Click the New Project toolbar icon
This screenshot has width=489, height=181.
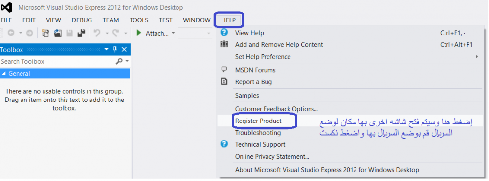(45, 33)
